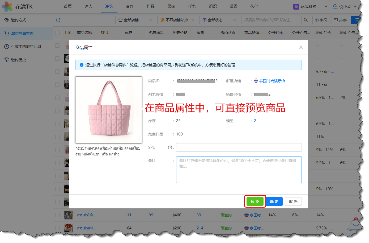Image resolution: width=369 pixels, height=243 pixels.
Task: Open the 作品 top menu tab
Action: pyautogui.click(x=150, y=6)
